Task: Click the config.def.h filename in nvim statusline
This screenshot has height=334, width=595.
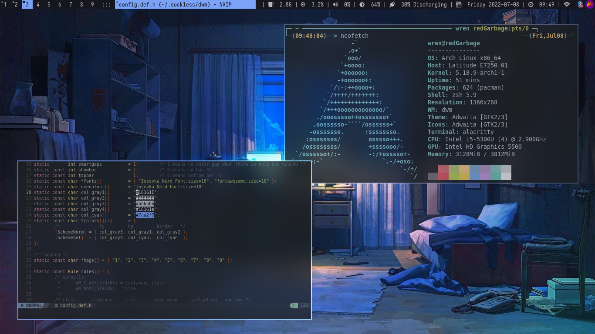Action: pos(76,305)
